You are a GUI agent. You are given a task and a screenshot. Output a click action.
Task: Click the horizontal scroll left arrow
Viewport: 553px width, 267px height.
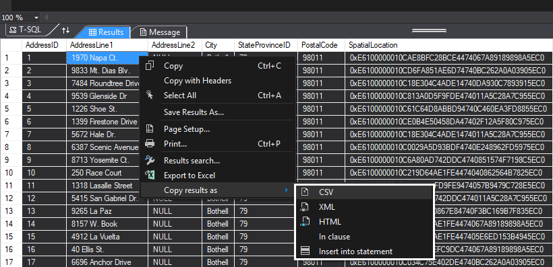pos(46,17)
